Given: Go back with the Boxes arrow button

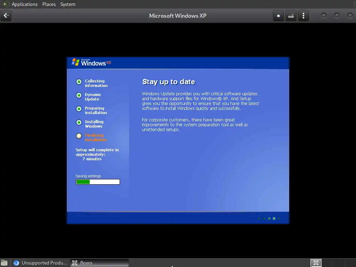Looking at the screenshot, I should (6, 16).
